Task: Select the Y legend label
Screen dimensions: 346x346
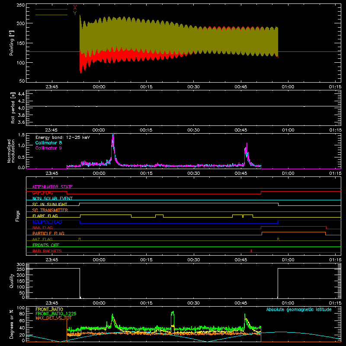Action: 75,13
